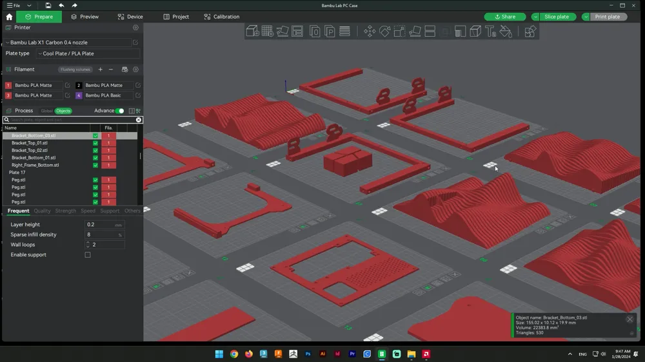Image resolution: width=645 pixels, height=362 pixels.
Task: Click the Split to objects icon
Action: (x=315, y=31)
